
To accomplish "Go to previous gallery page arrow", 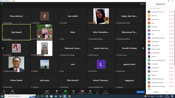I will (2, 48).
